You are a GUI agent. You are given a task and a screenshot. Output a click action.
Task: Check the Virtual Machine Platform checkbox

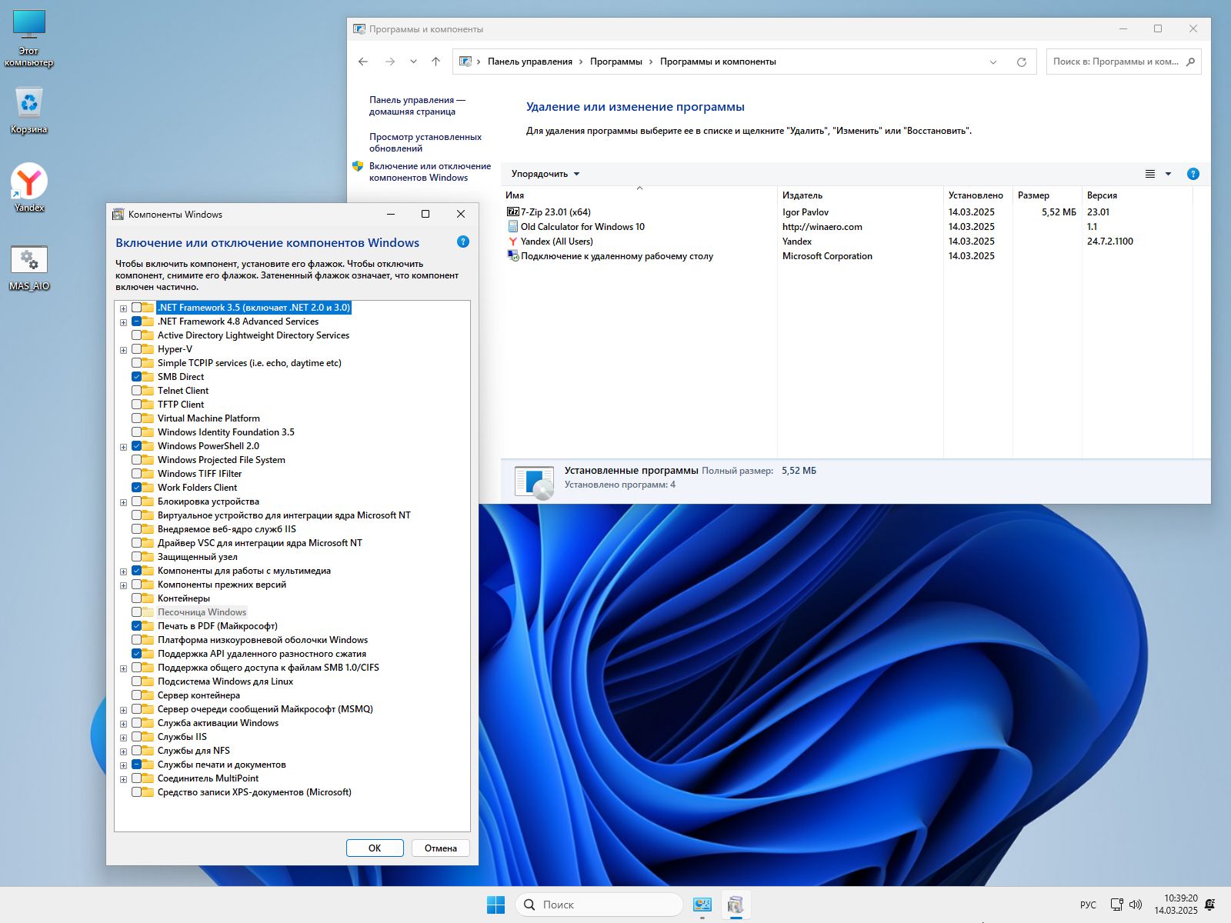tap(136, 418)
